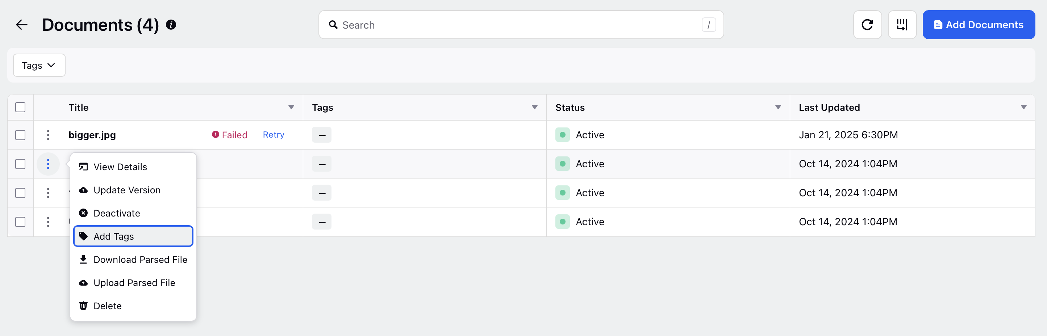1047x336 pixels.
Task: Check the second row checkbox
Action: click(20, 164)
